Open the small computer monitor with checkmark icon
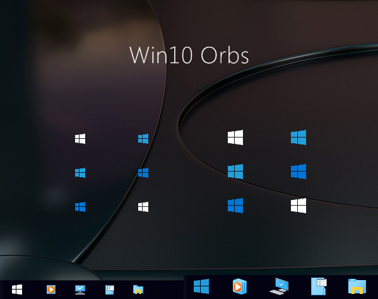Image resolution: width=378 pixels, height=299 pixels. pos(80,290)
